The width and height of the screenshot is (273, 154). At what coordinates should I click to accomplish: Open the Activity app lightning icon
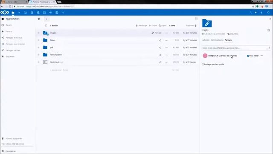19,12
